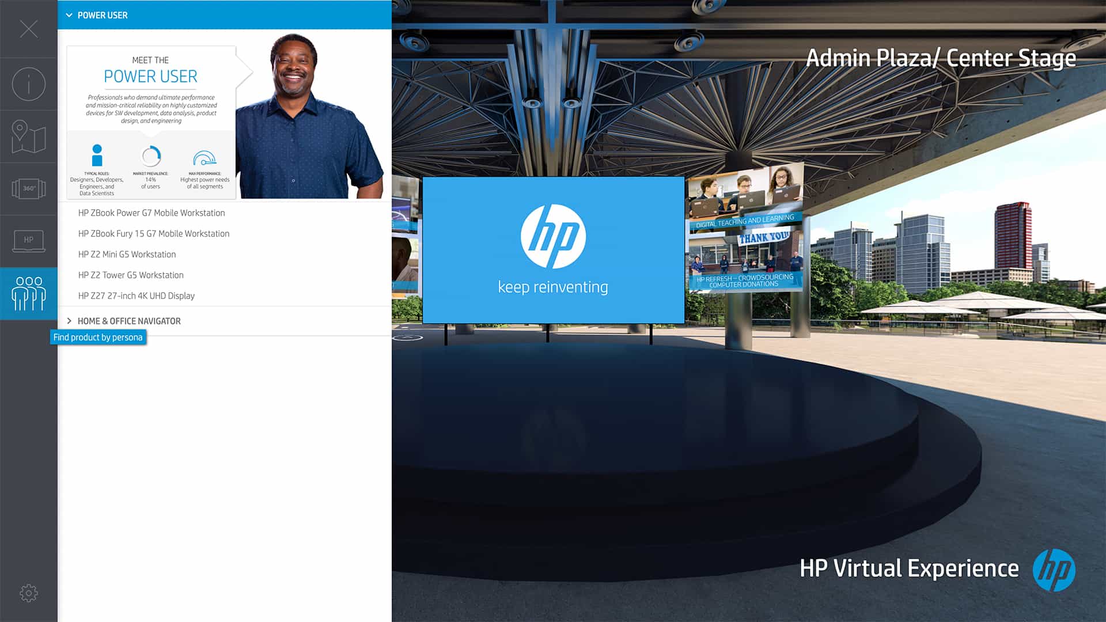Viewport: 1106px width, 622px height.
Task: Click the Admin Plaza/ Center Stage title
Action: tap(941, 58)
